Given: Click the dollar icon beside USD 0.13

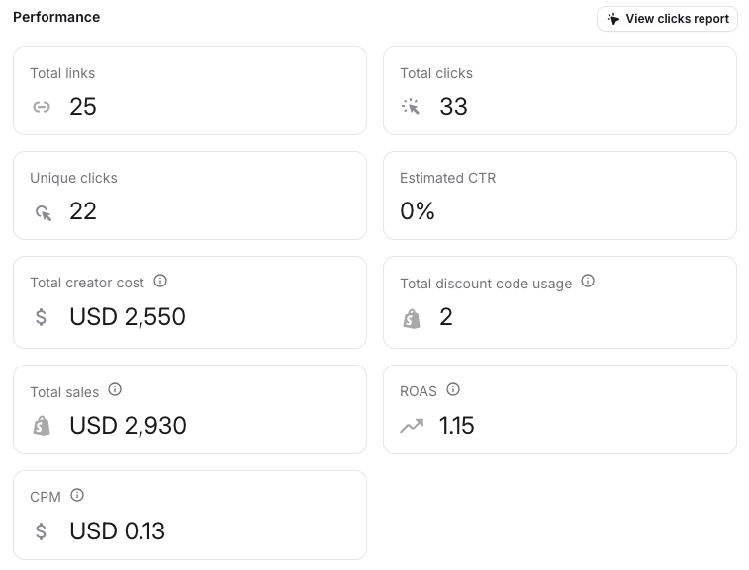Looking at the screenshot, I should click(42, 531).
